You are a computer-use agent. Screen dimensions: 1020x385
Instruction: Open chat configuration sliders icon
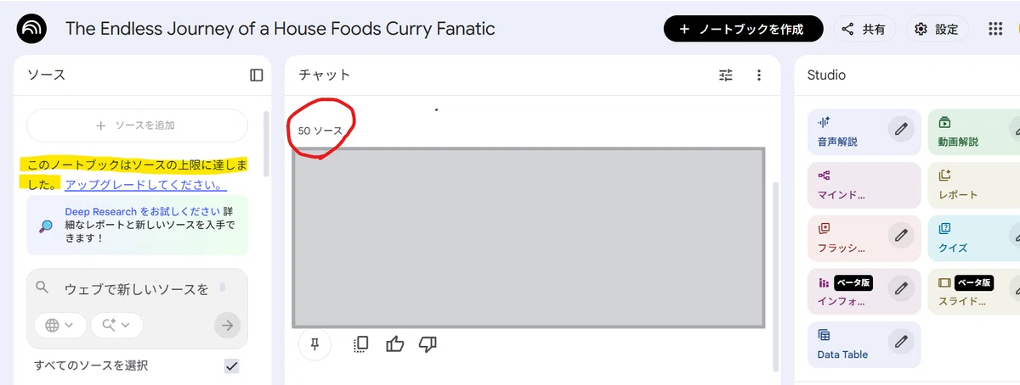click(726, 75)
